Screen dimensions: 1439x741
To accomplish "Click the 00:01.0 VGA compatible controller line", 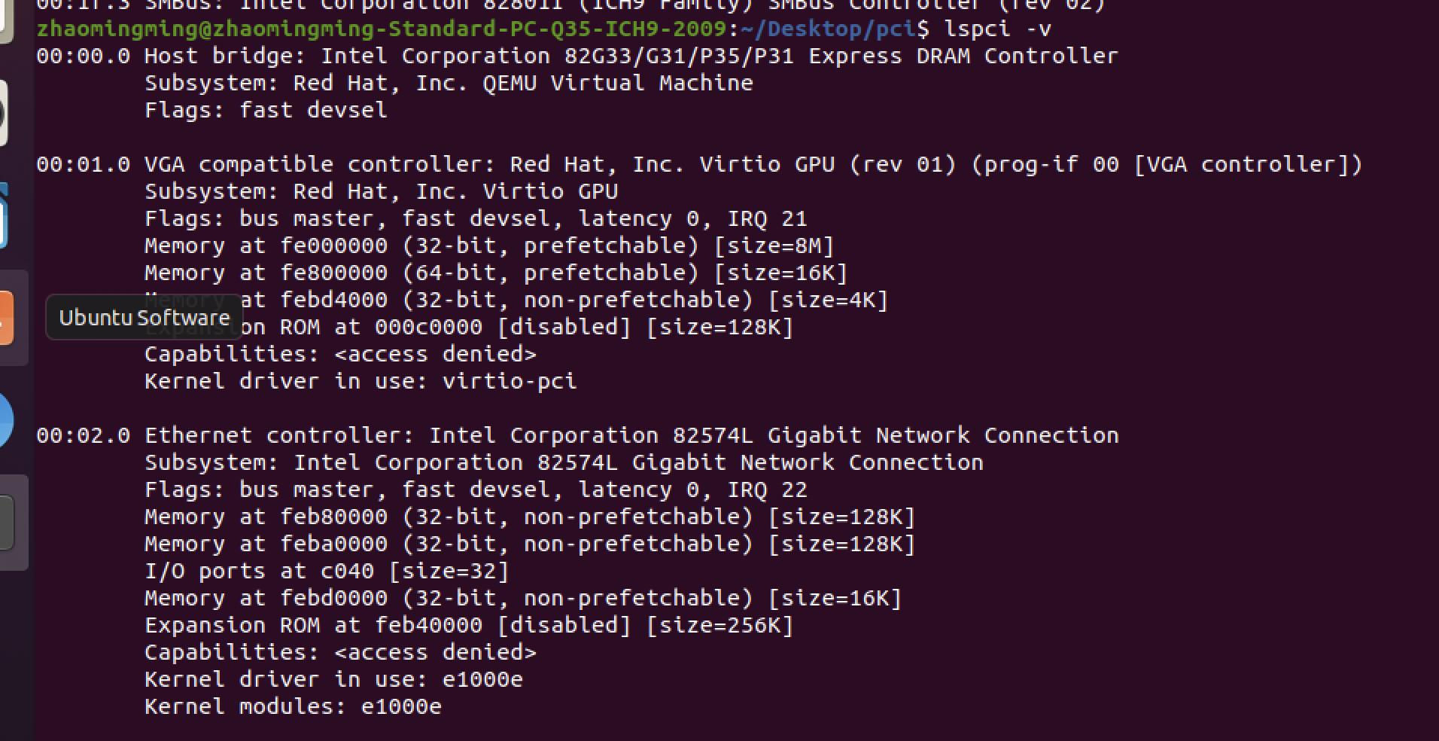I will pos(698,164).
